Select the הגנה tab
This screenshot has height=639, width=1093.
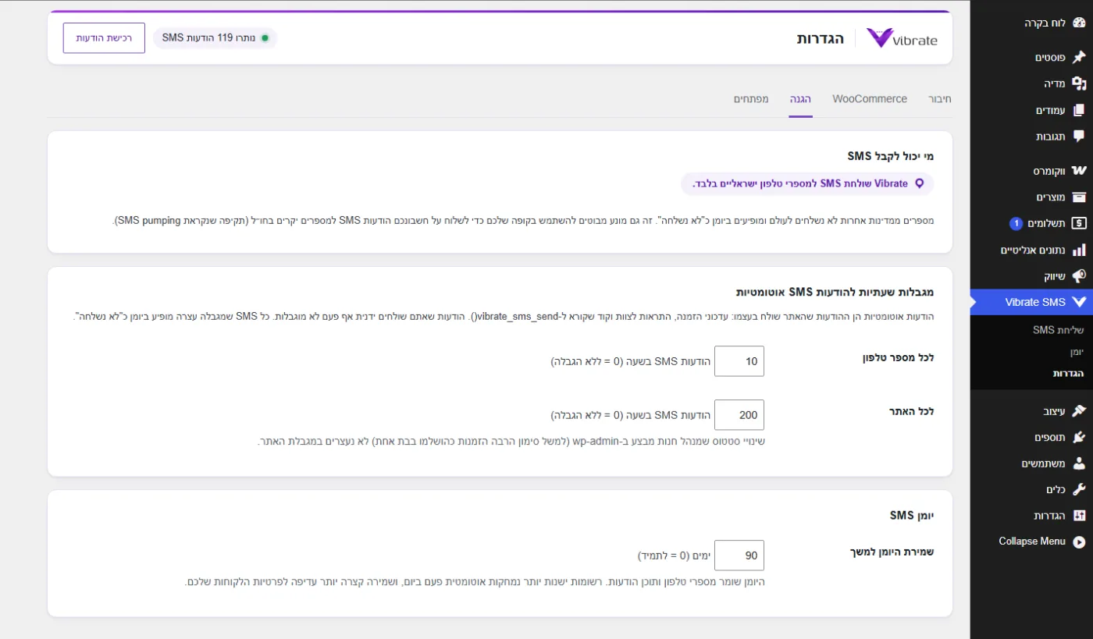click(800, 99)
